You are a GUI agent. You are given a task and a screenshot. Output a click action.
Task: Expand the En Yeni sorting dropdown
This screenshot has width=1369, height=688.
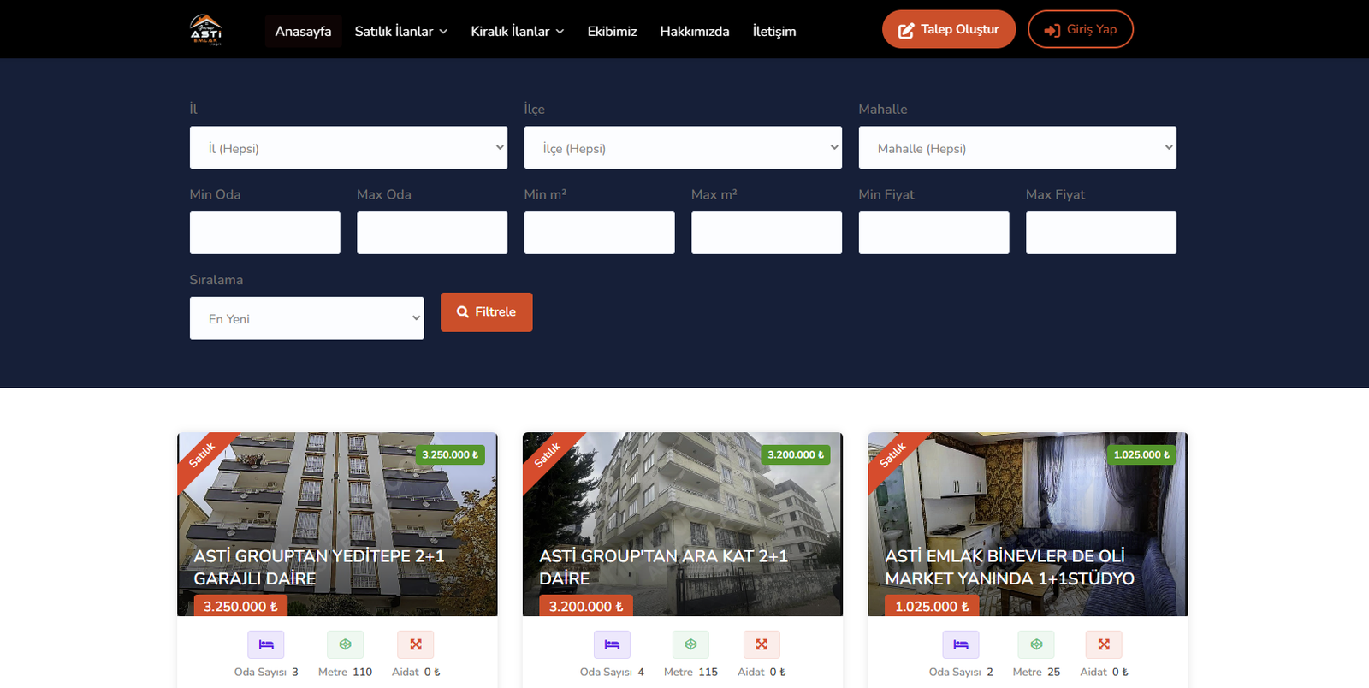[x=306, y=318]
